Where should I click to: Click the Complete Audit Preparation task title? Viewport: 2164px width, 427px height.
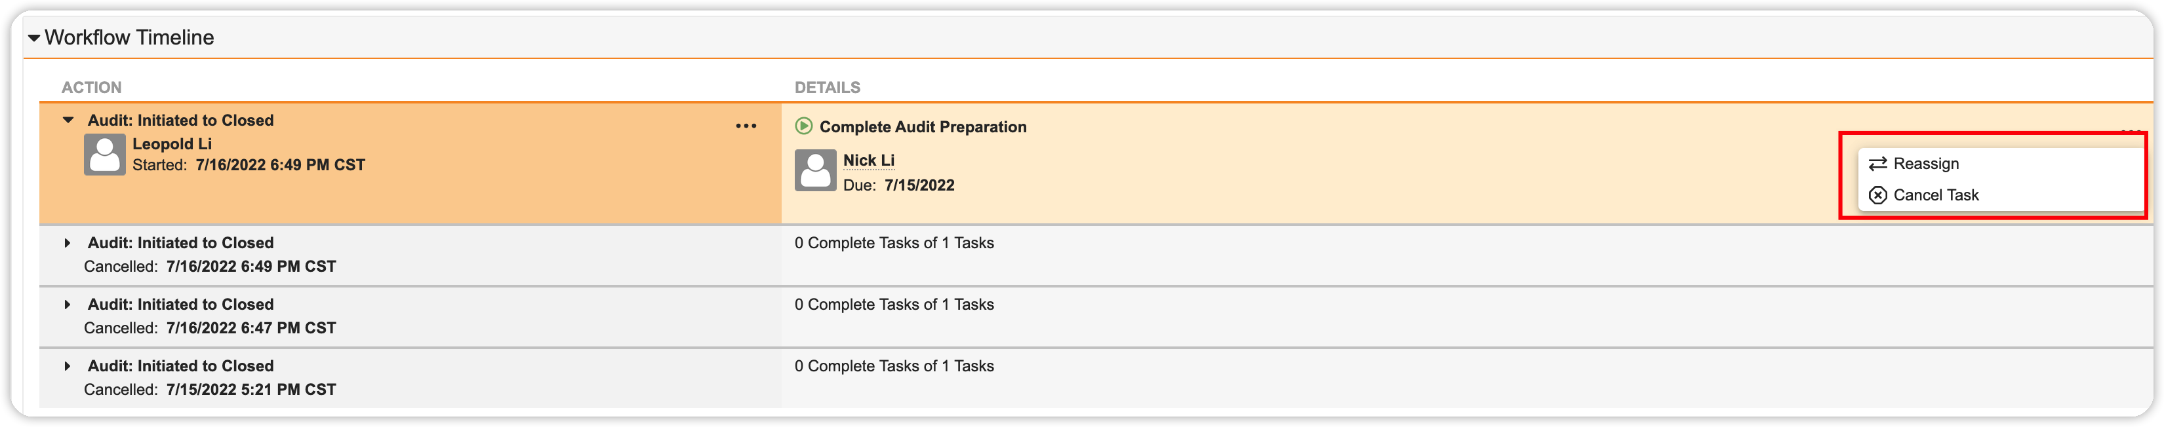pyautogui.click(x=923, y=128)
